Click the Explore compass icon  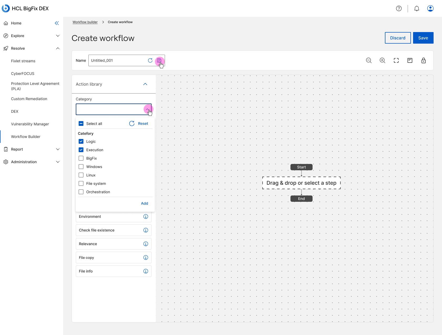point(6,36)
